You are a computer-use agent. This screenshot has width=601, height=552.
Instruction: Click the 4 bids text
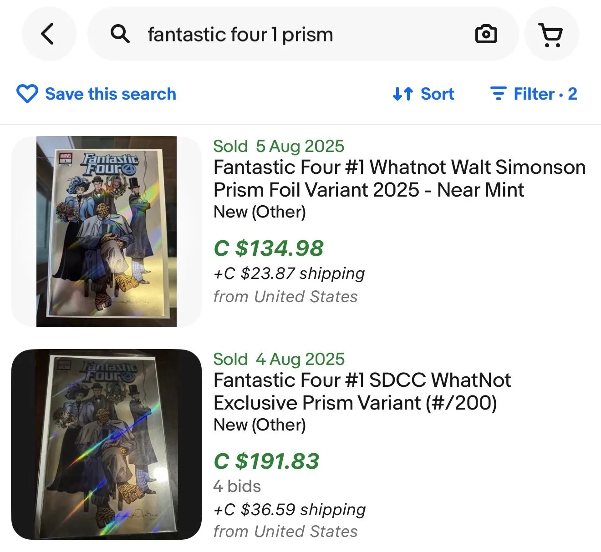point(237,486)
